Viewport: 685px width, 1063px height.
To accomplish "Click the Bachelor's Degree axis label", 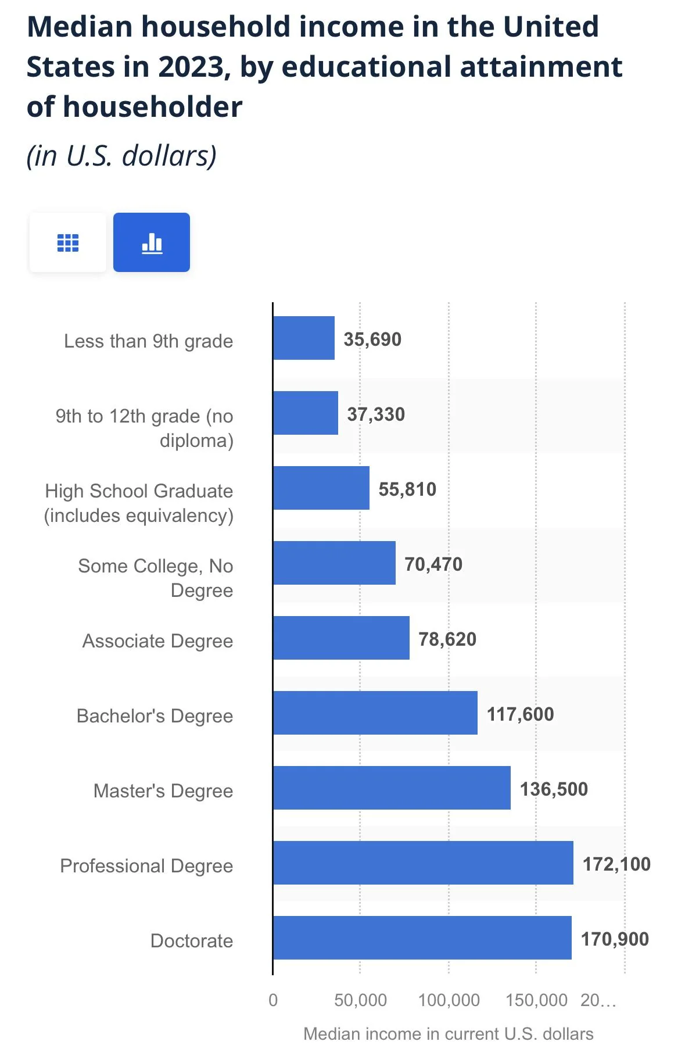I will coord(155,715).
